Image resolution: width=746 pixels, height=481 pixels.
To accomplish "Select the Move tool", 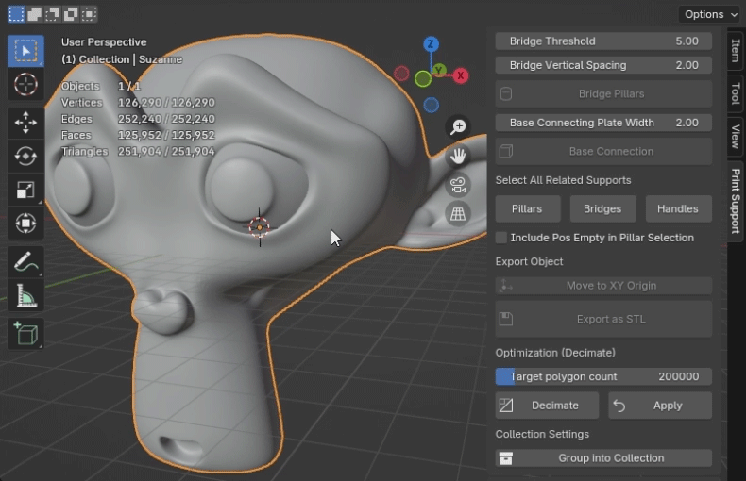I will point(25,123).
